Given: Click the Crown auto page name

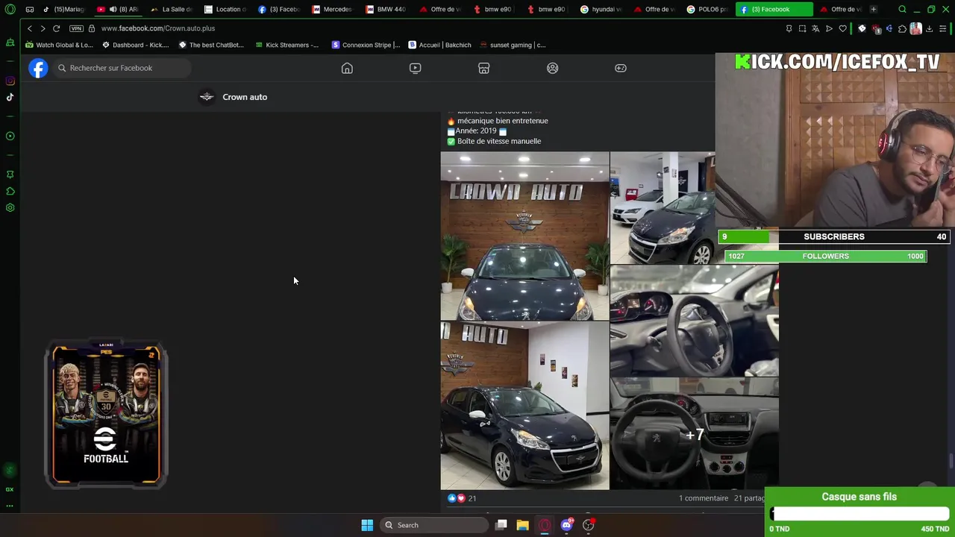Looking at the screenshot, I should 245,97.
